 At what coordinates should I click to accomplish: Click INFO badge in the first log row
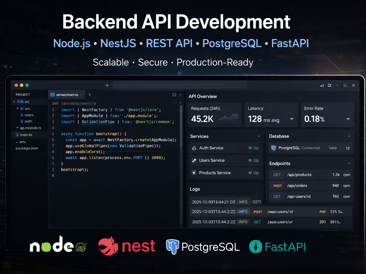(243, 202)
